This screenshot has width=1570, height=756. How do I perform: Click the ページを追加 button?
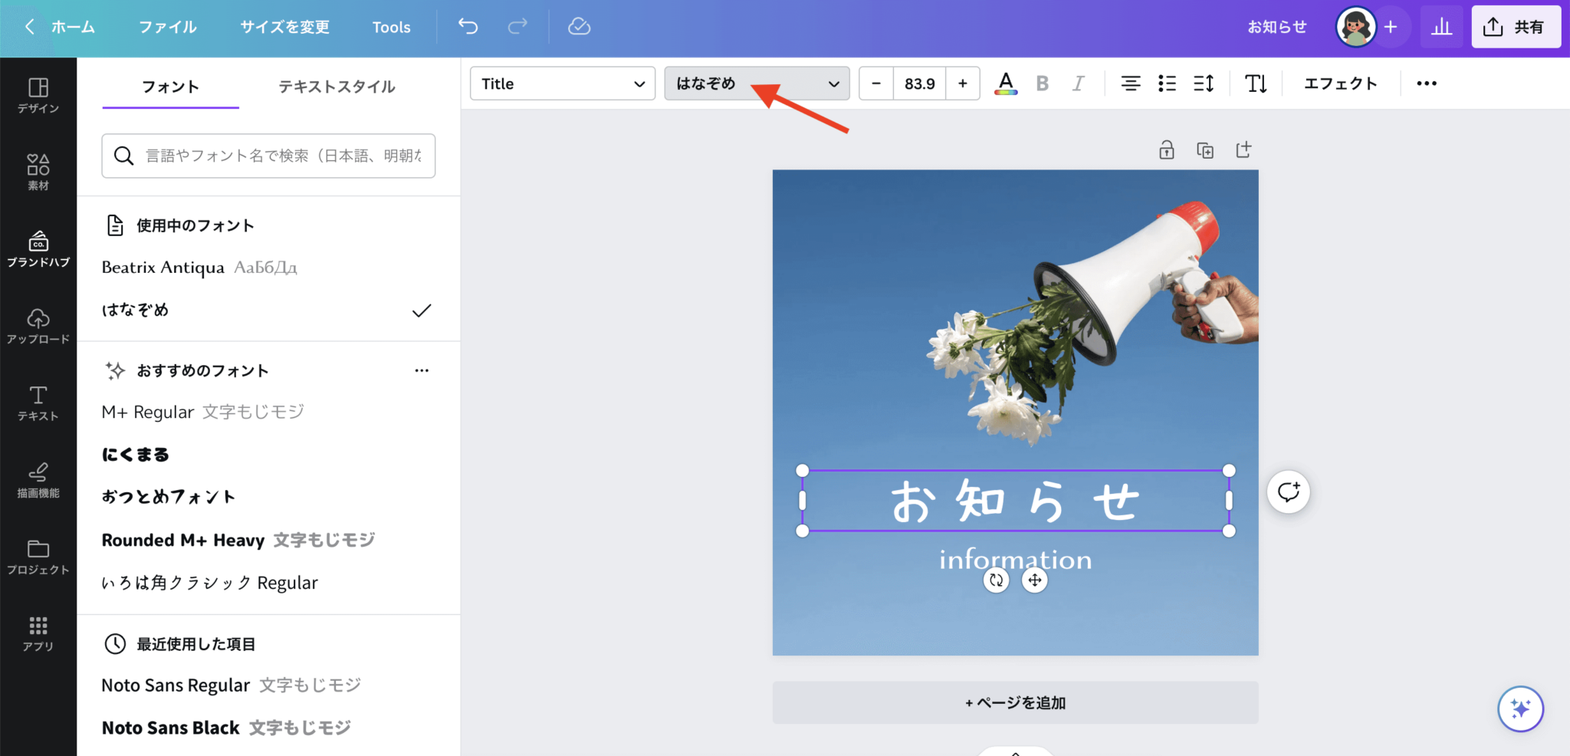(1014, 702)
